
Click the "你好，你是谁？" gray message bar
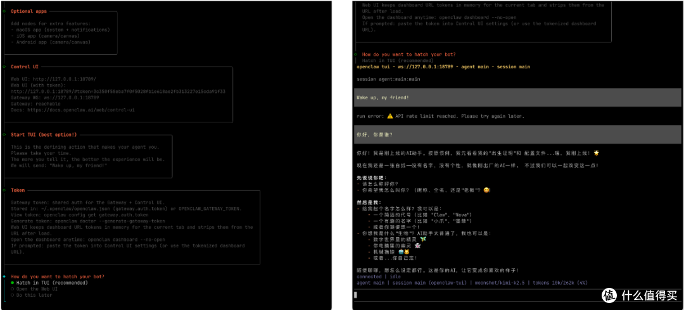pos(517,134)
